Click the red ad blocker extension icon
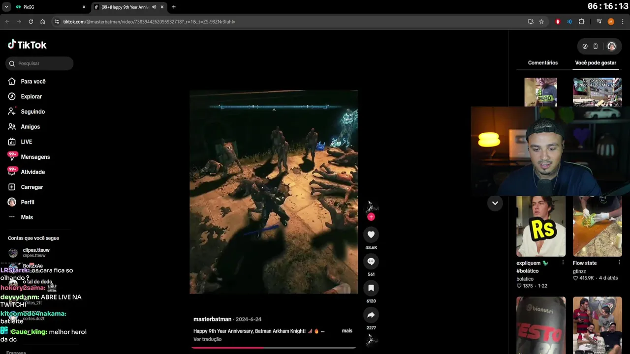630x354 pixels. pos(558,22)
